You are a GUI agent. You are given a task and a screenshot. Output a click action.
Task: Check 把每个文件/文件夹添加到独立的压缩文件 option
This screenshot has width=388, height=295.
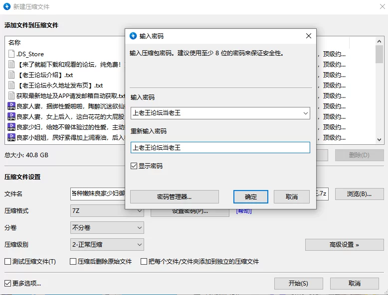point(144,262)
